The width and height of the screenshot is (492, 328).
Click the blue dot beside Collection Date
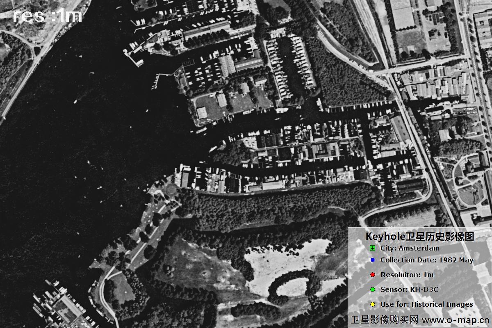point(372,260)
